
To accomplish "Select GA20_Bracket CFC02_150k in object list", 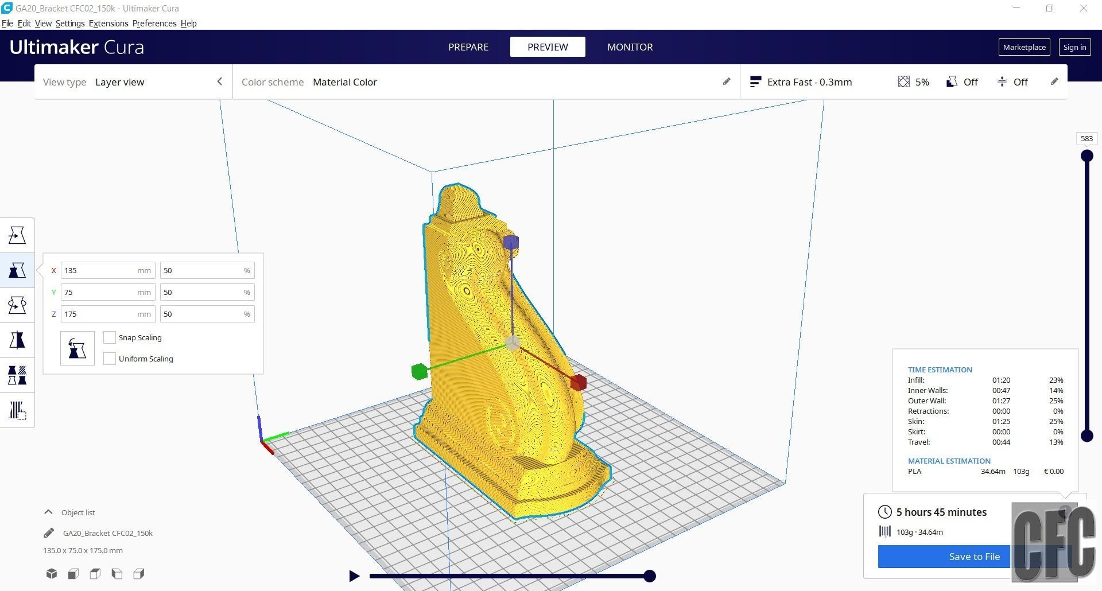I will point(107,533).
